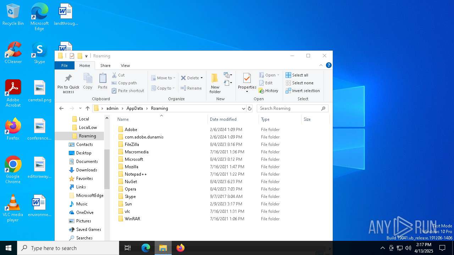Select the carretail.png desktop file
This screenshot has width=454, height=255.
40,91
